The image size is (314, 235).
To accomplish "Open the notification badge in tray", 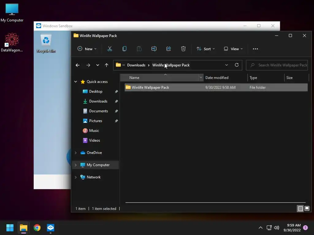I will pos(305,228).
